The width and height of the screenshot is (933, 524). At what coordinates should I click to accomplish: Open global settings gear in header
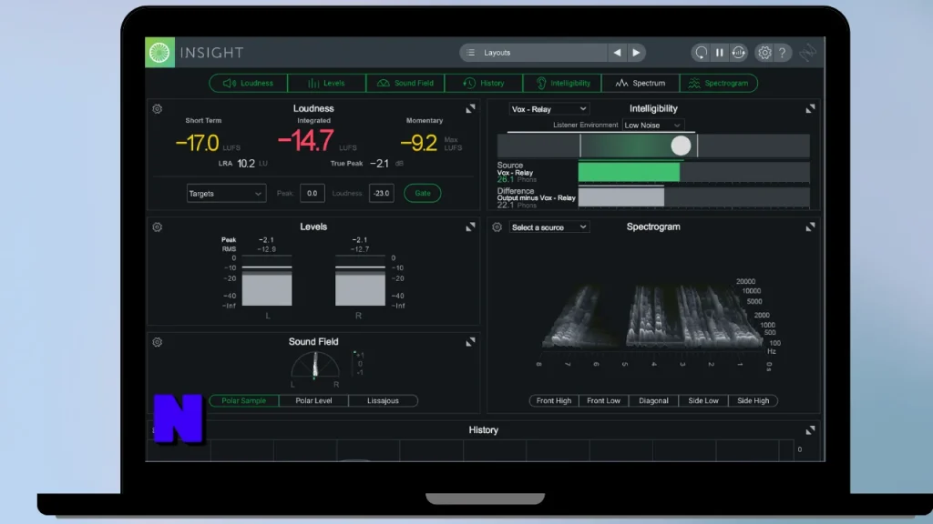point(764,52)
